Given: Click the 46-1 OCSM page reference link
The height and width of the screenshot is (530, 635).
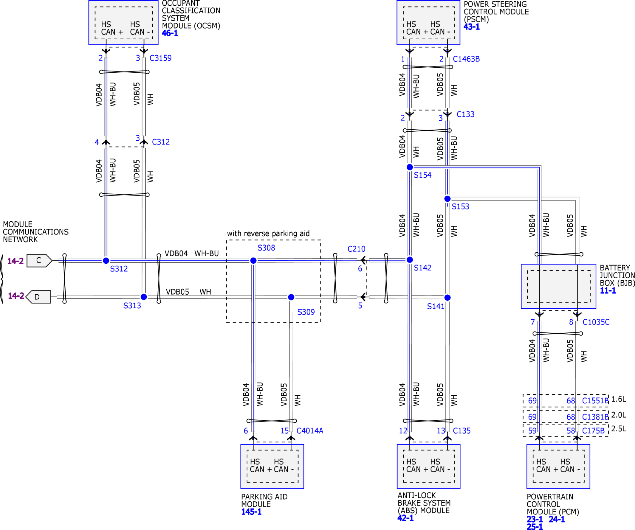Looking at the screenshot, I should click(x=170, y=33).
